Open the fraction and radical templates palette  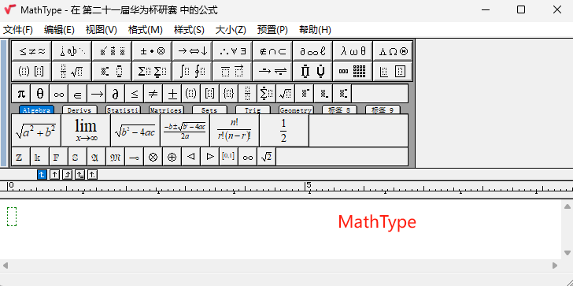(x=72, y=72)
